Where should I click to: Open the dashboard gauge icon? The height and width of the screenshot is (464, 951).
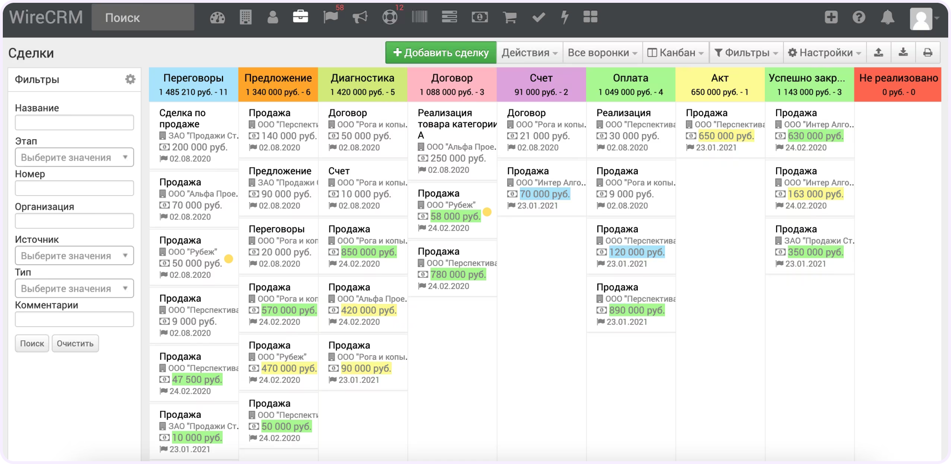point(217,18)
